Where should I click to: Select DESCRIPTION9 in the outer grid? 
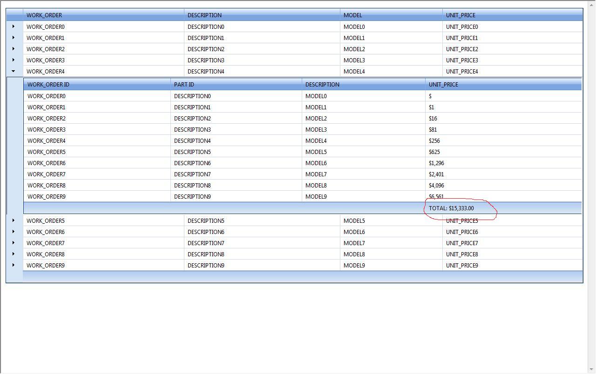pos(262,265)
